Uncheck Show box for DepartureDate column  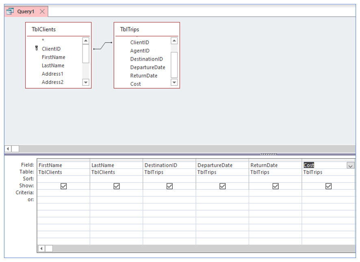pos(223,186)
